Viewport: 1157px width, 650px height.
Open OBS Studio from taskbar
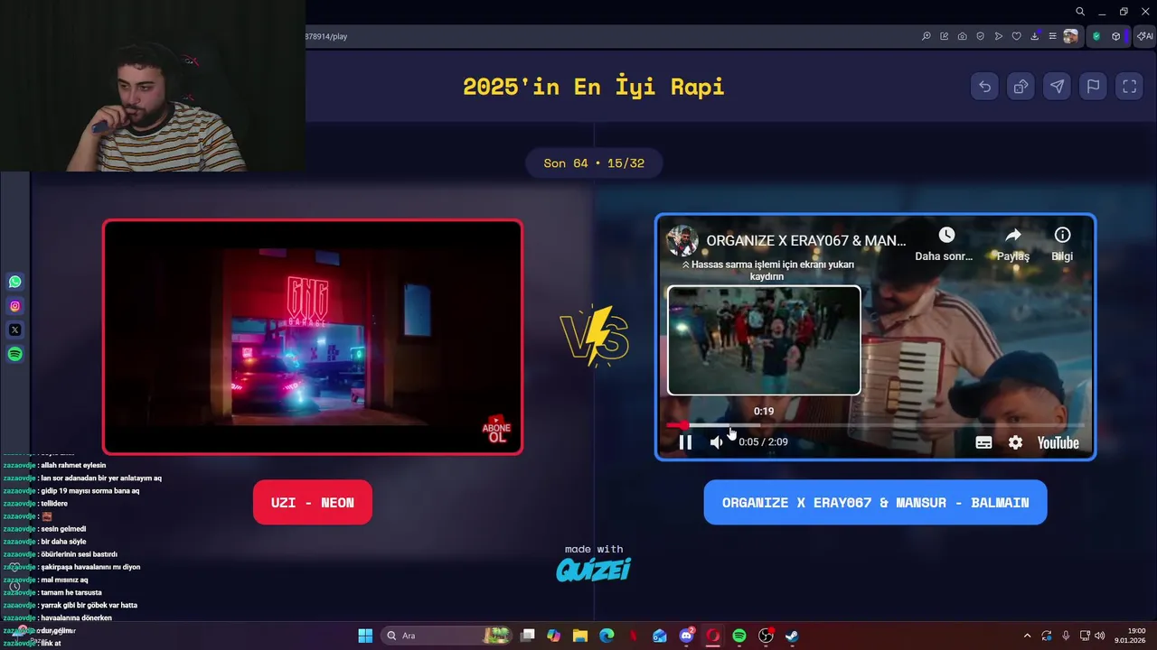(x=766, y=636)
